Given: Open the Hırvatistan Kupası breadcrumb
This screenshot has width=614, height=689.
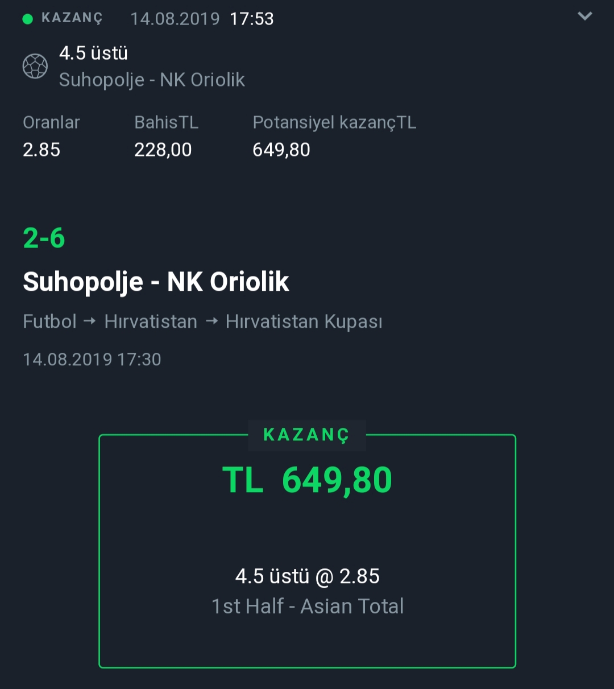Looking at the screenshot, I should click(x=304, y=321).
